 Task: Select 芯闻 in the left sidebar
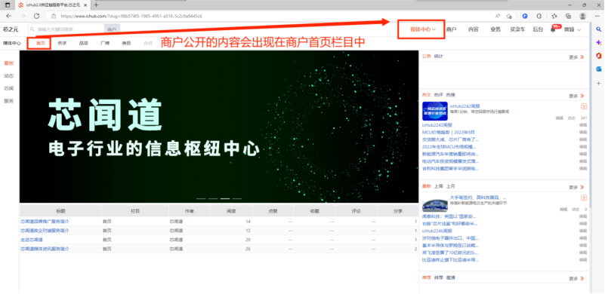point(9,88)
